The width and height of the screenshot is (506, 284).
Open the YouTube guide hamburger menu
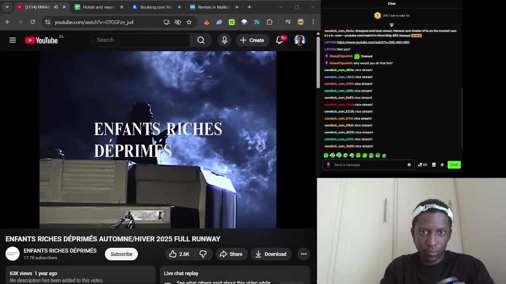click(x=13, y=40)
